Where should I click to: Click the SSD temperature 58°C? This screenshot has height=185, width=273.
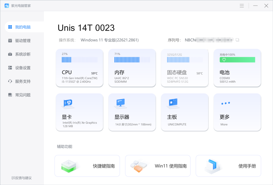coord(200,73)
